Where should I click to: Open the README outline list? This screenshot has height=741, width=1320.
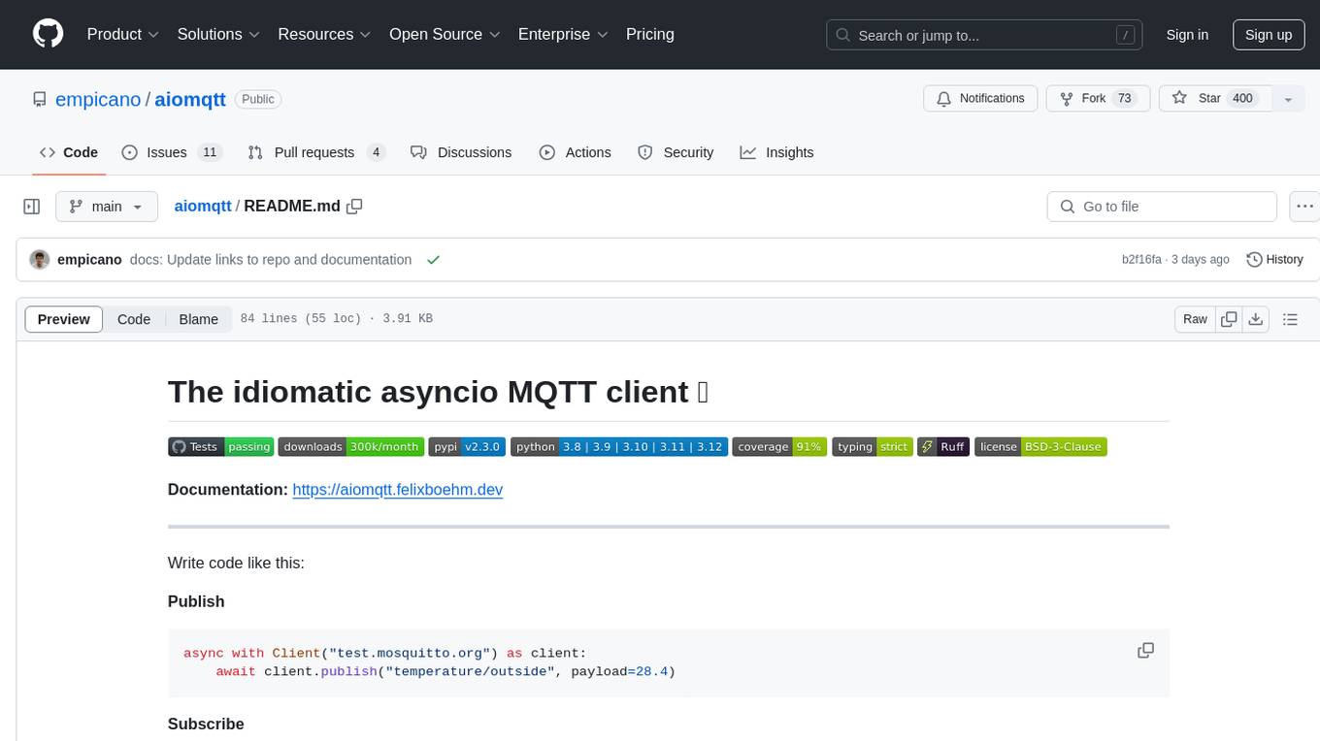1290,319
